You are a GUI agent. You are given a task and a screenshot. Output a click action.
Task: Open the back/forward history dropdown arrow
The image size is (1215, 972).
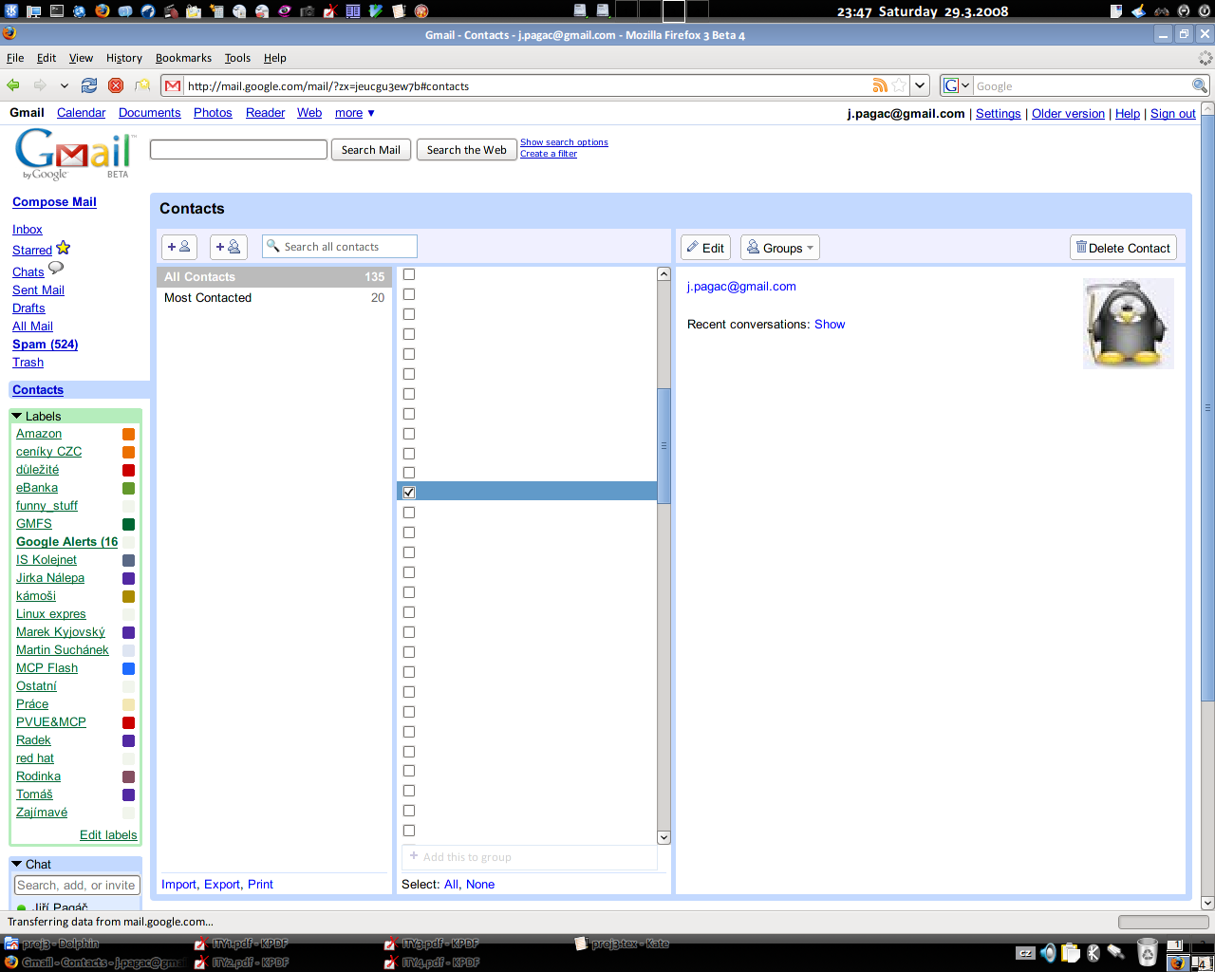(64, 85)
